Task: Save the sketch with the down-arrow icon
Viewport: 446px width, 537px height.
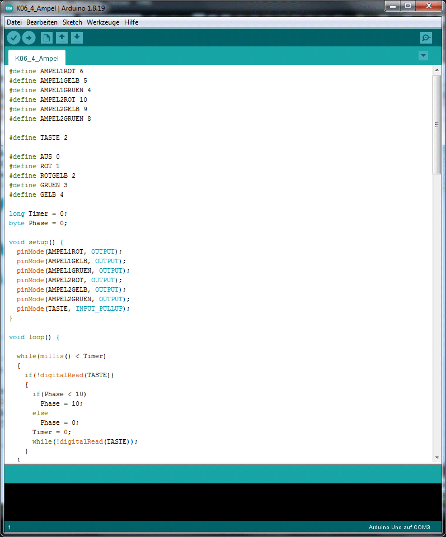Action: tap(77, 37)
